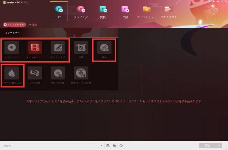Open the Copy (コピー) module tab

pos(59,11)
